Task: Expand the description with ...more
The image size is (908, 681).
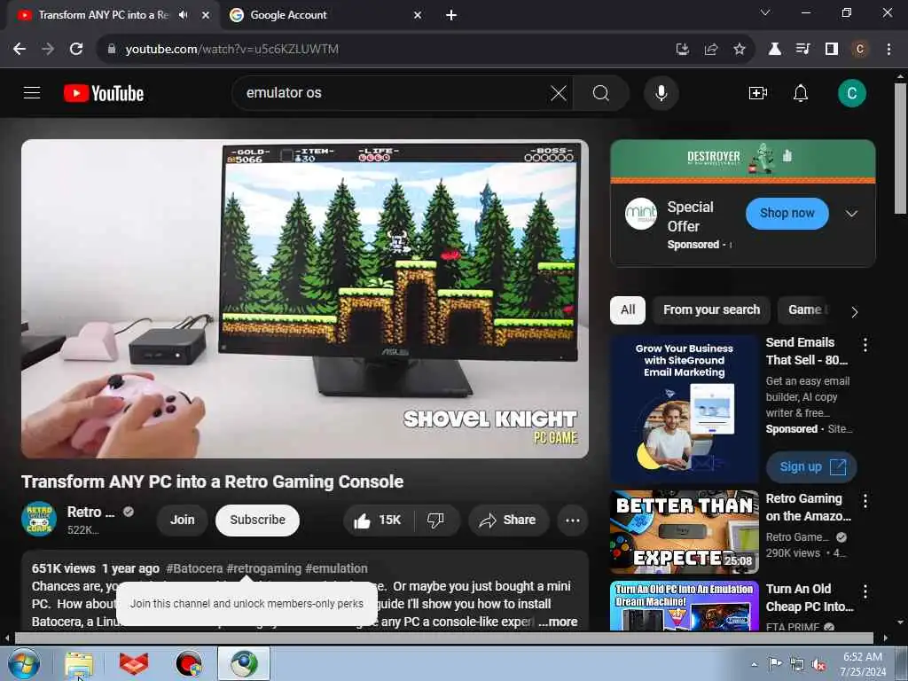Action: (559, 622)
